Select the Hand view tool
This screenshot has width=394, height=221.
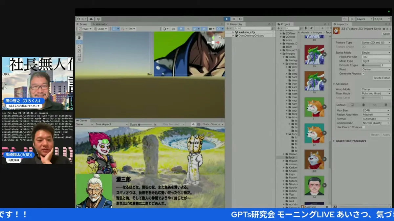(79, 38)
